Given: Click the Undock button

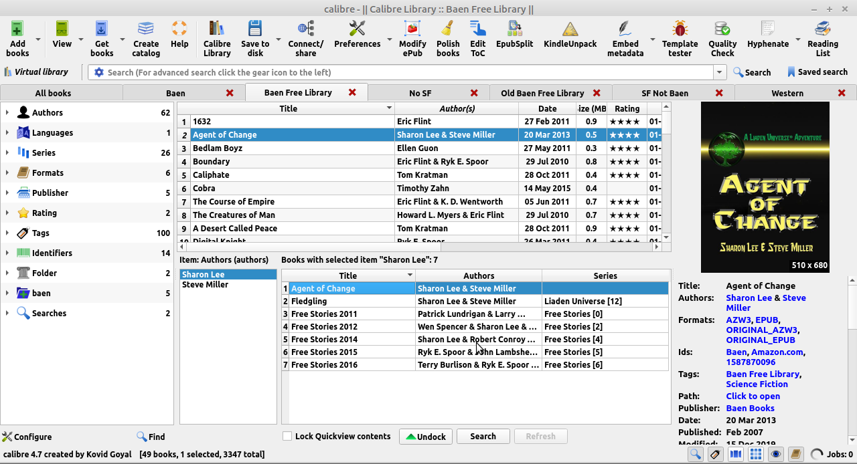Looking at the screenshot, I should coord(426,437).
